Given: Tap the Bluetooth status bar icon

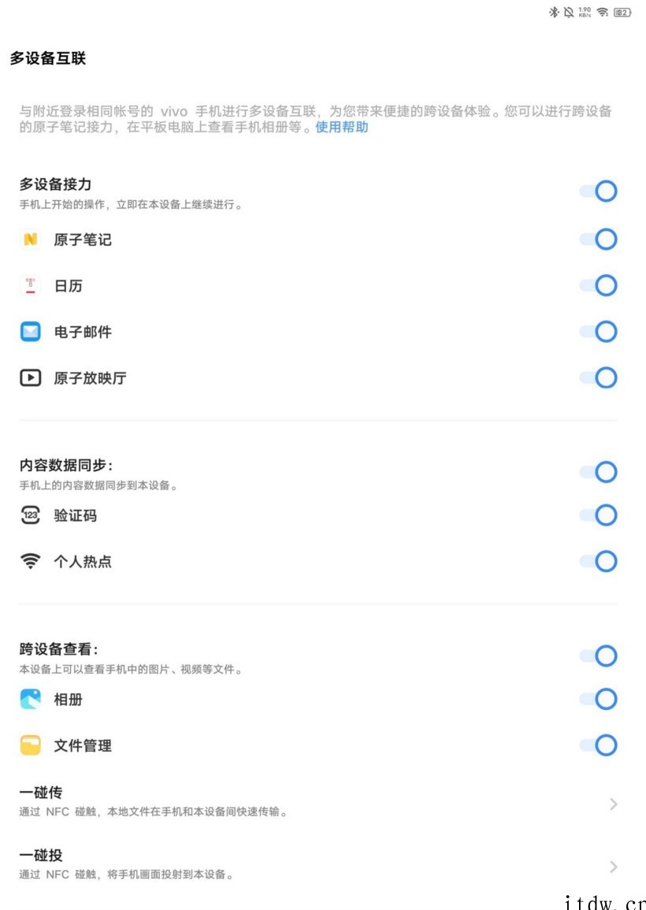Looking at the screenshot, I should [553, 12].
